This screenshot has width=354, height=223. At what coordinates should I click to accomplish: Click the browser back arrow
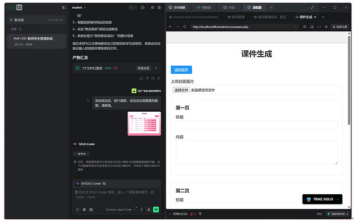(171, 27)
